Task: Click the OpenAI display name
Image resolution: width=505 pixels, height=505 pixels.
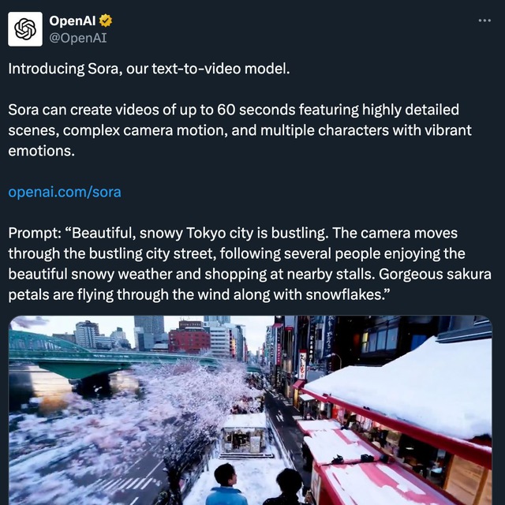Action: coord(72,21)
